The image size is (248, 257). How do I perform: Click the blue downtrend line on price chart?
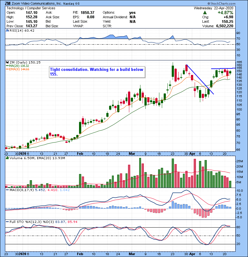[200, 80]
